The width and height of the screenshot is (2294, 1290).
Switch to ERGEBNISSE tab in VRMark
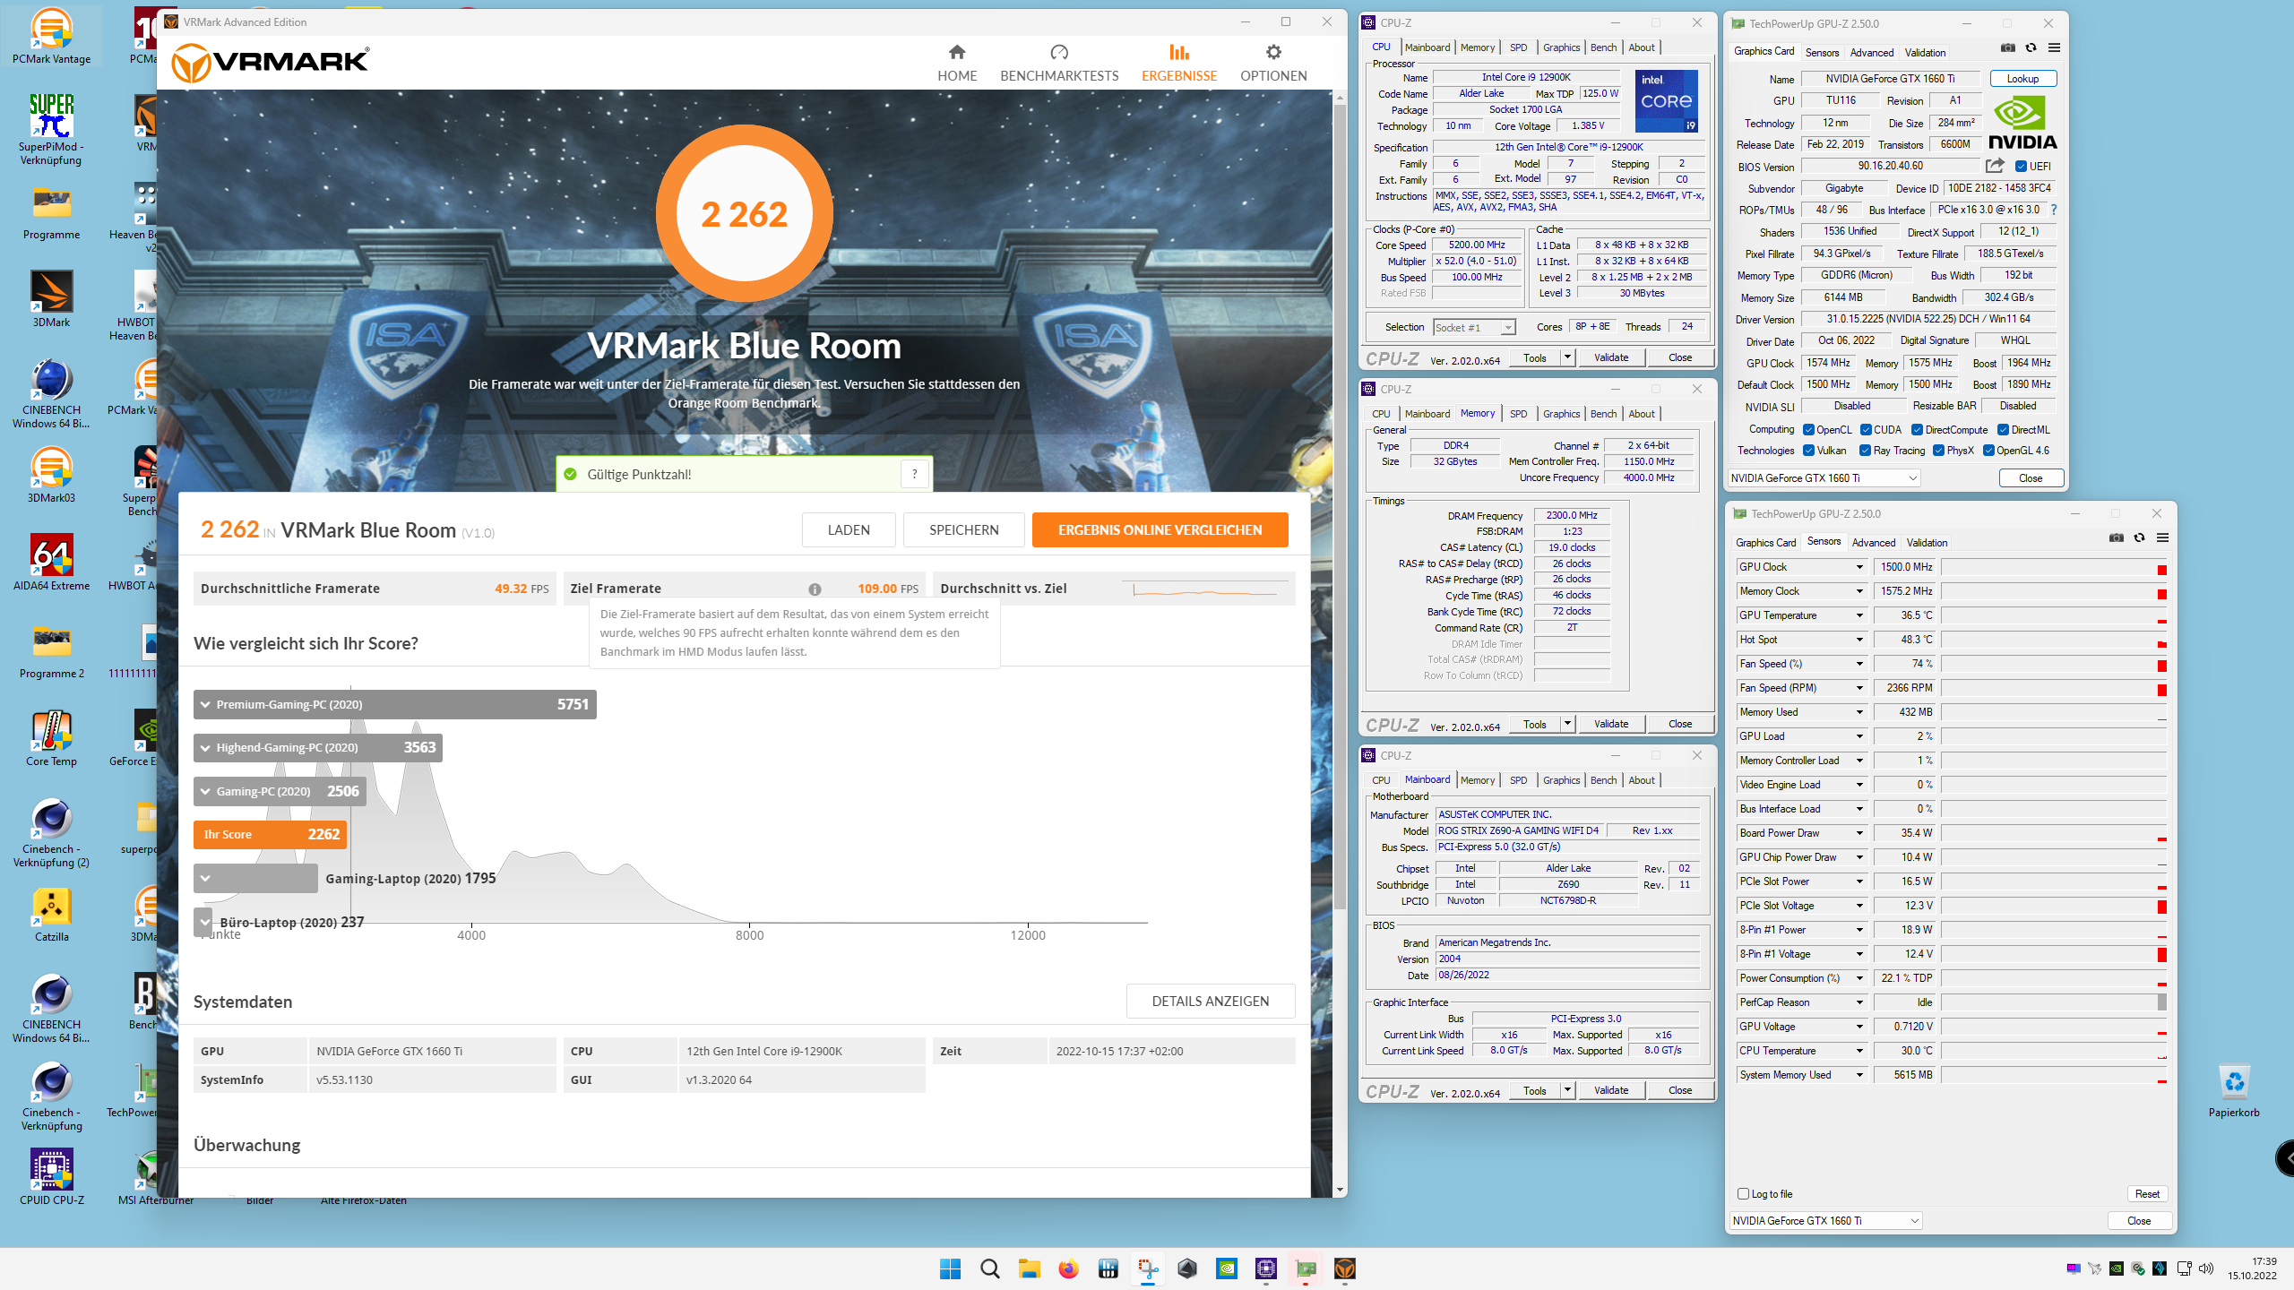click(x=1178, y=64)
